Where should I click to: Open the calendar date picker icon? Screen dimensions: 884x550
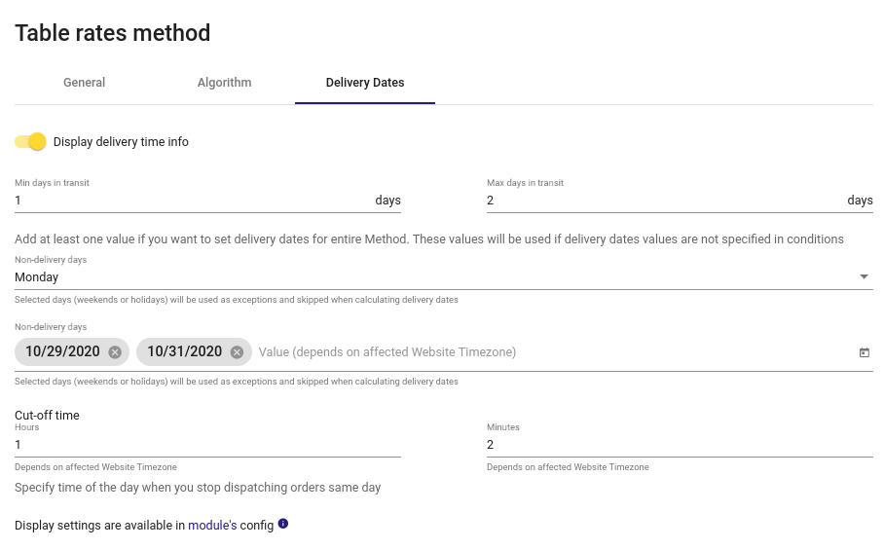[864, 352]
